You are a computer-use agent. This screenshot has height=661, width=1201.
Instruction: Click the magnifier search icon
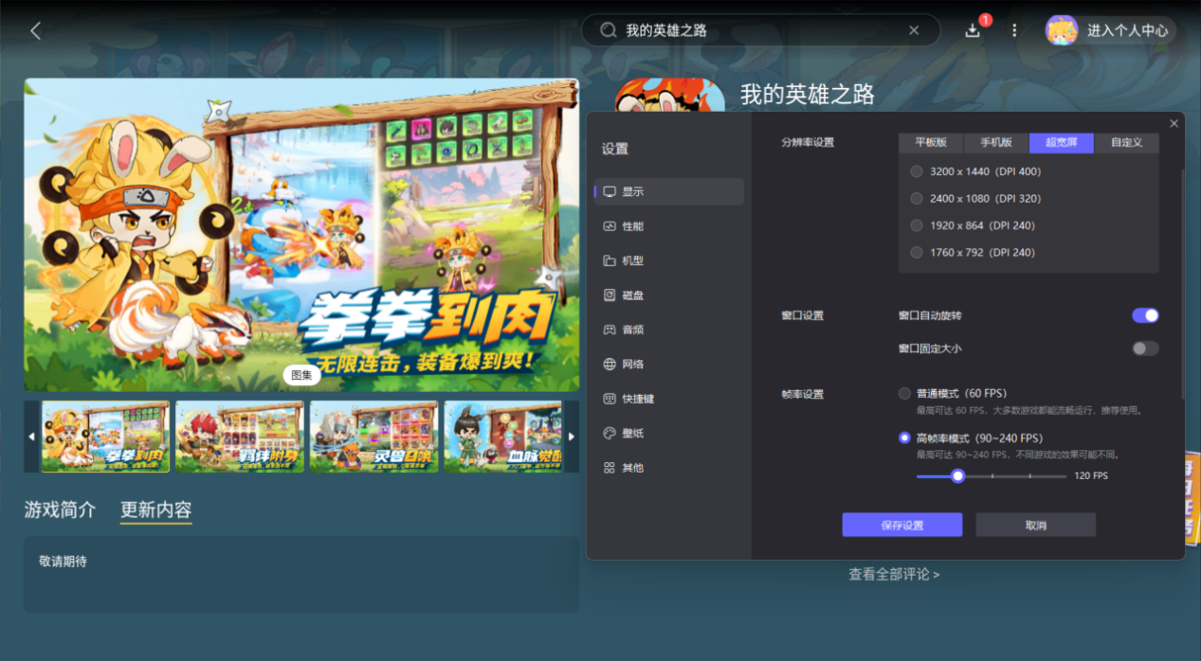(x=609, y=30)
